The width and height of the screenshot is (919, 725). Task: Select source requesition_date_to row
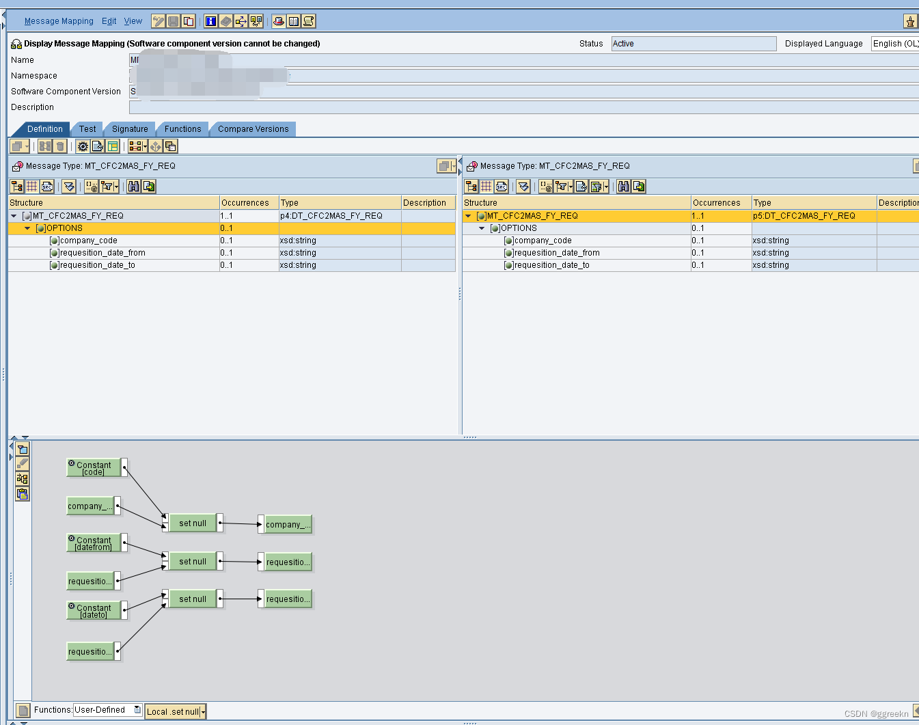[232, 265]
